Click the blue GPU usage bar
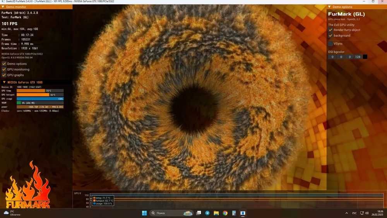 (x=40, y=99)
